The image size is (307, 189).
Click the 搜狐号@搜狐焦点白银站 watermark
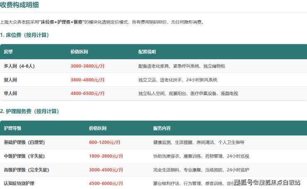pos(268,183)
